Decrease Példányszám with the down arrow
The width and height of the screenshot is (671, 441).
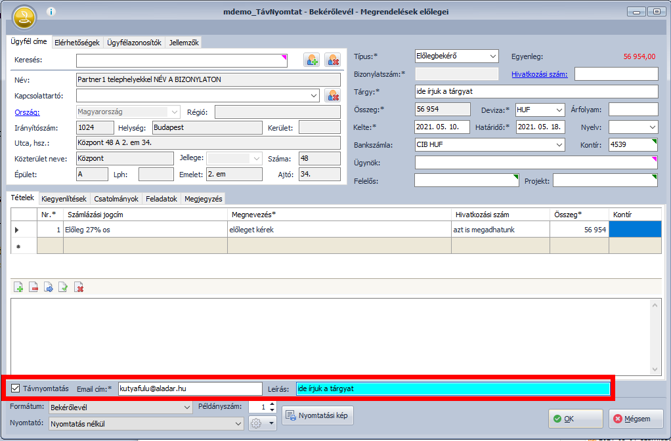[x=272, y=409]
